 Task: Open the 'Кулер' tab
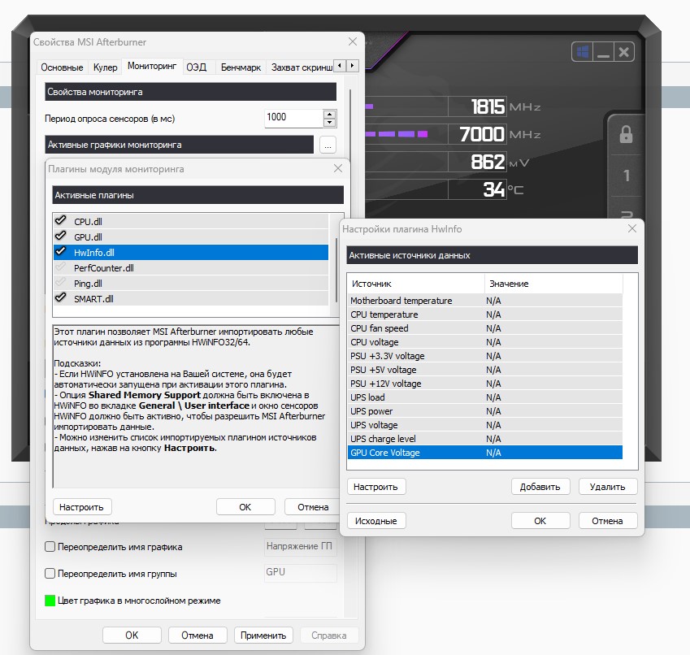[x=105, y=67]
